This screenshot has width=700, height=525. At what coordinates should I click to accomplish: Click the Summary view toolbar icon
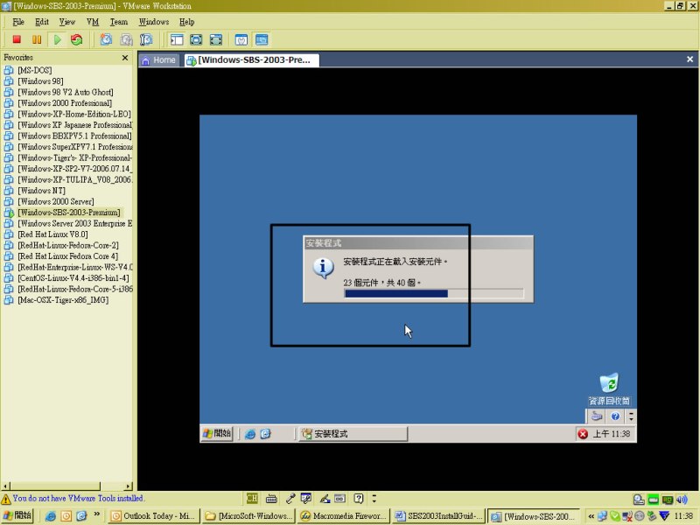pyautogui.click(x=241, y=39)
